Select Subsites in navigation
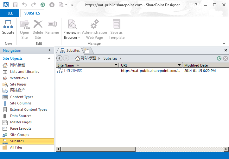 [x=27, y=141]
